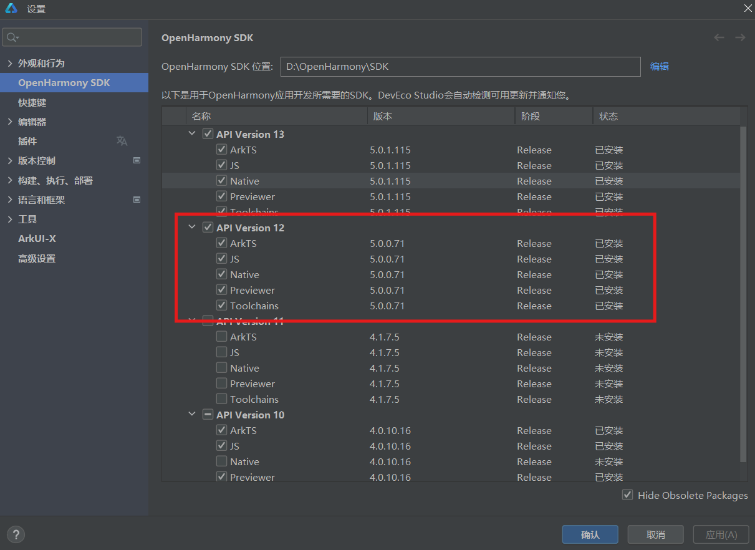Click the project-level icon beside 语言和框架
The height and width of the screenshot is (550, 755).
137,200
